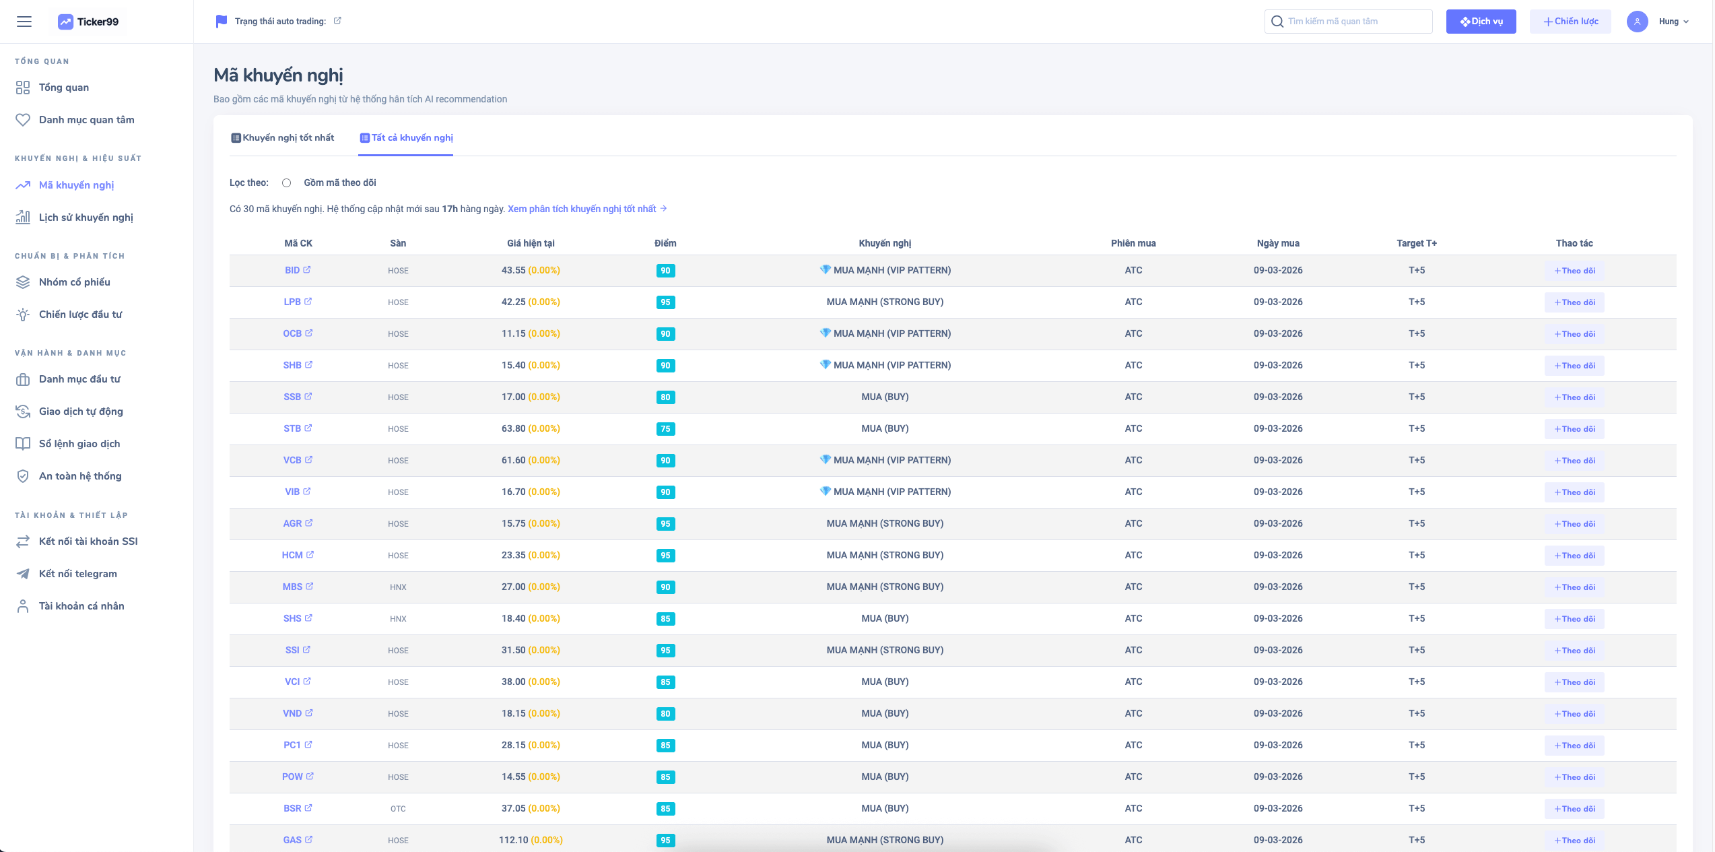Open auto trading status external link icon
Screen dimensions: 1715x852
[337, 21]
